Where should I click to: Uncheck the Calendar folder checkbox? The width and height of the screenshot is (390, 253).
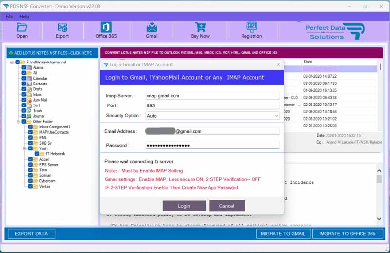tap(24, 78)
